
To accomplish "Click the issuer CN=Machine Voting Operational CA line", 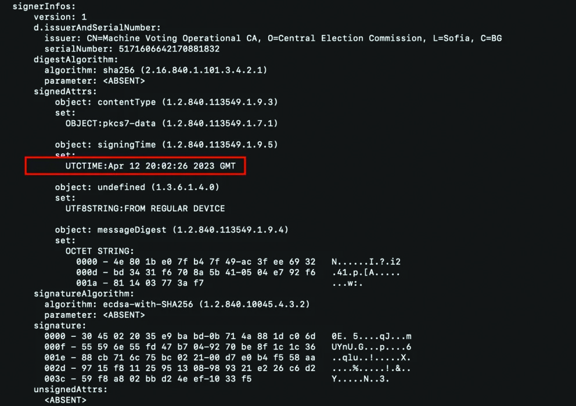I will click(273, 38).
